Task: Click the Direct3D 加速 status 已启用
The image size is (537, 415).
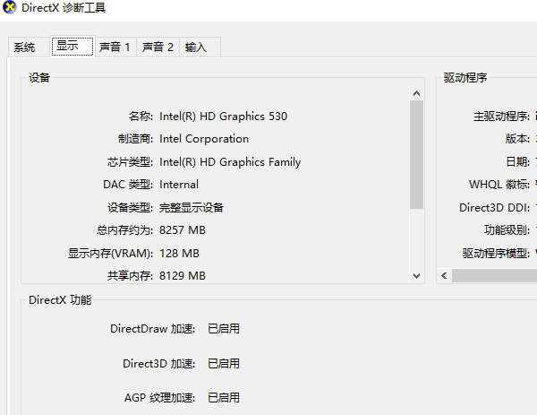Action: click(x=224, y=364)
